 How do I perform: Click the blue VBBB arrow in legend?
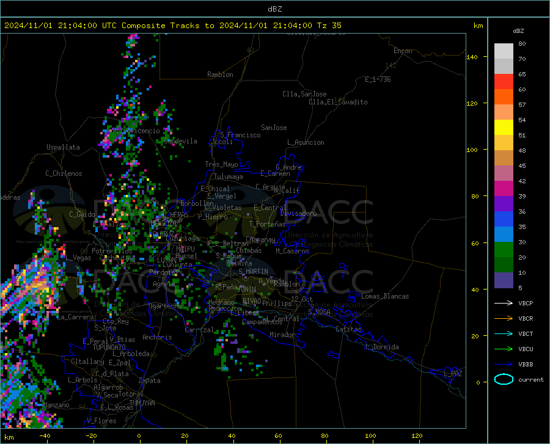click(504, 365)
